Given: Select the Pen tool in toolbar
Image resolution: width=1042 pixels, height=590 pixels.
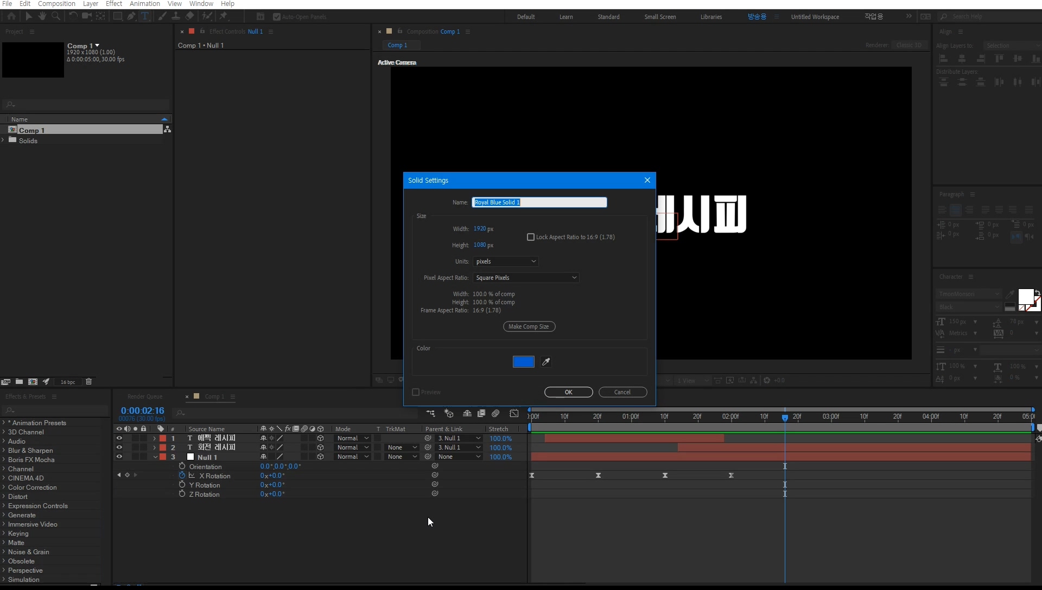Looking at the screenshot, I should 131,16.
